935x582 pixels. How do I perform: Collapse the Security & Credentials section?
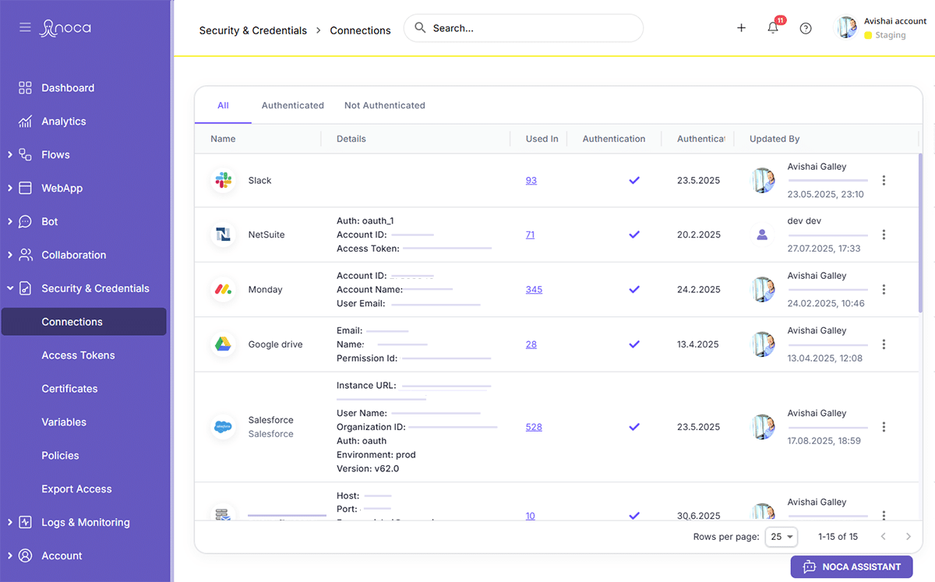[x=10, y=288]
